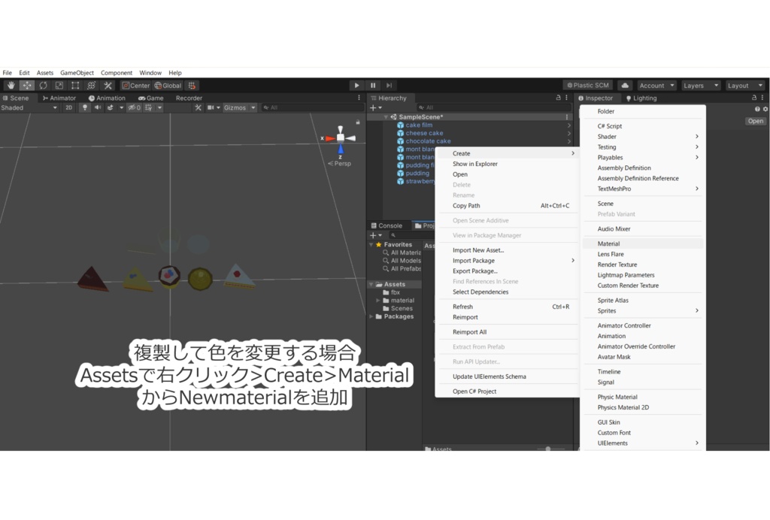Toggle scene grid visibility icon
Viewport: 770px width, 520px height.
point(149,107)
